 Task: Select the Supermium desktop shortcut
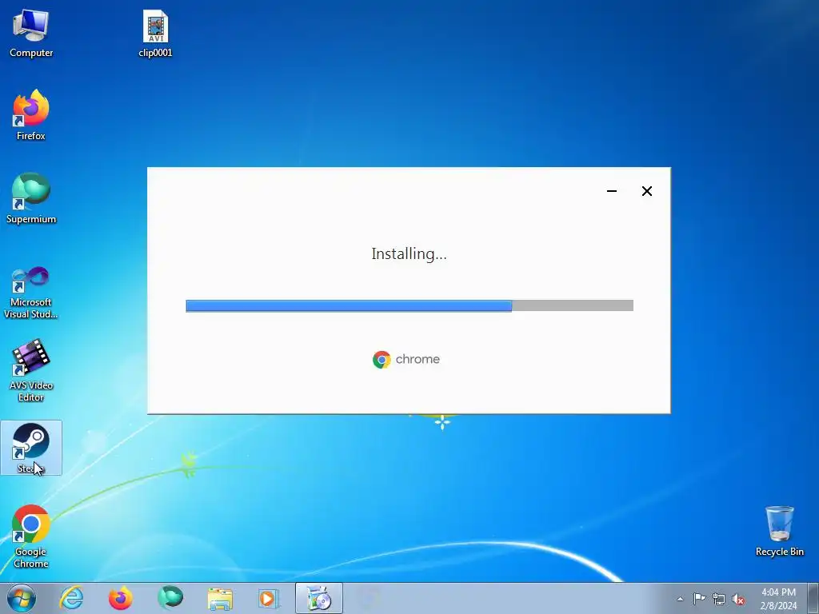tap(31, 199)
